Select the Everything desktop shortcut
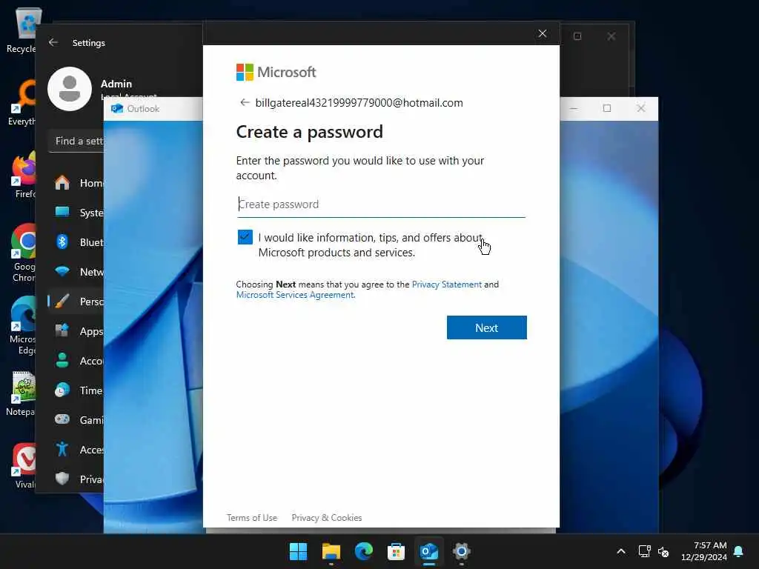 coord(21,103)
